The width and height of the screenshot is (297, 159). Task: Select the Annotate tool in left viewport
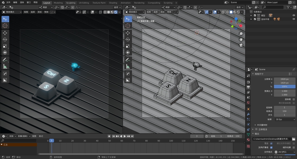tap(5, 60)
